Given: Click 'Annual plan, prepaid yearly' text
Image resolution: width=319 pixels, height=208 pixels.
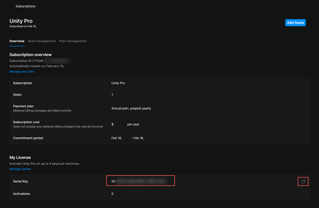Looking at the screenshot, I should (x=131, y=108).
